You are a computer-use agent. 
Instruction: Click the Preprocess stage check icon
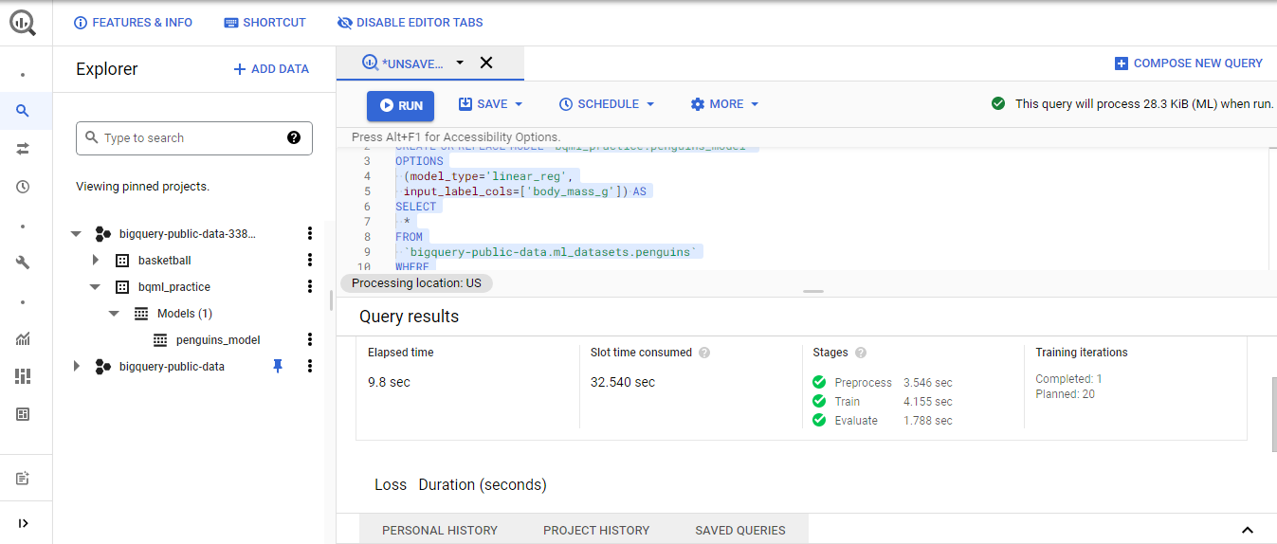[819, 382]
